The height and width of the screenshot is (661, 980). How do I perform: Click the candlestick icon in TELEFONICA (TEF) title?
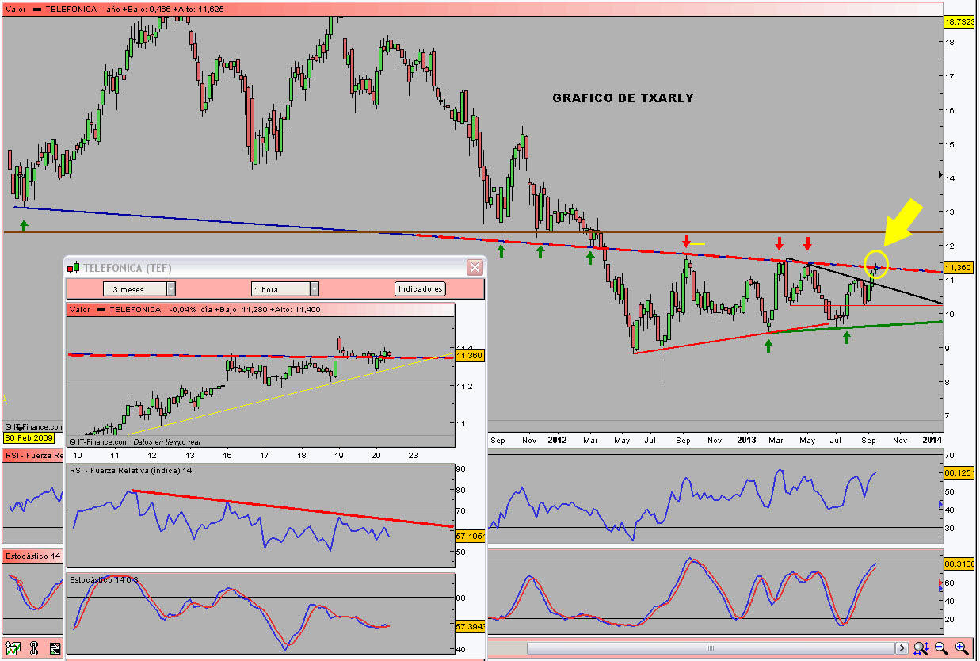74,268
